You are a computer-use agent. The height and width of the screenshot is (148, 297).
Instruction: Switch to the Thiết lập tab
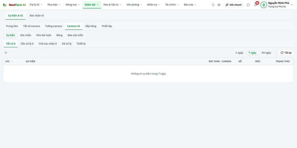coord(107,26)
